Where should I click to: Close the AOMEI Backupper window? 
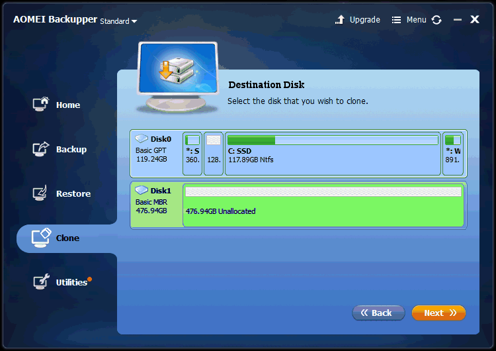(x=474, y=19)
